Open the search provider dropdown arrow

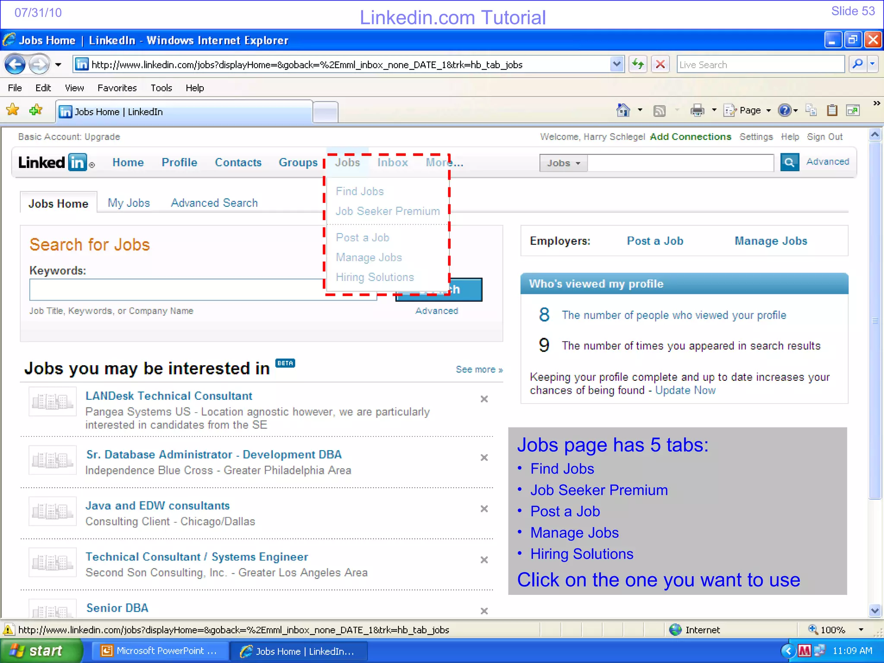(872, 64)
